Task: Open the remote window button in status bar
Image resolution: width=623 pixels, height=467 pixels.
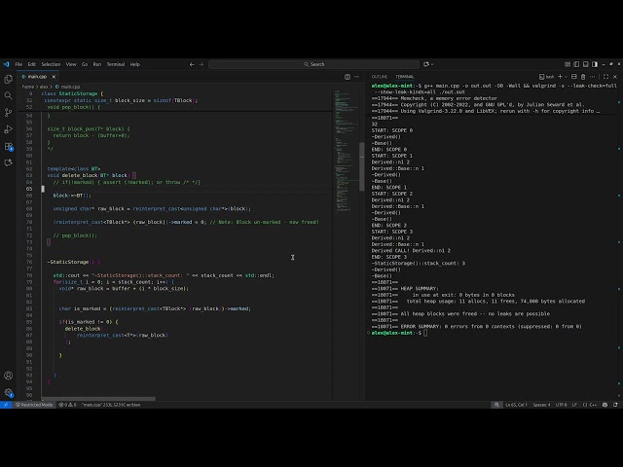Action: coord(6,405)
